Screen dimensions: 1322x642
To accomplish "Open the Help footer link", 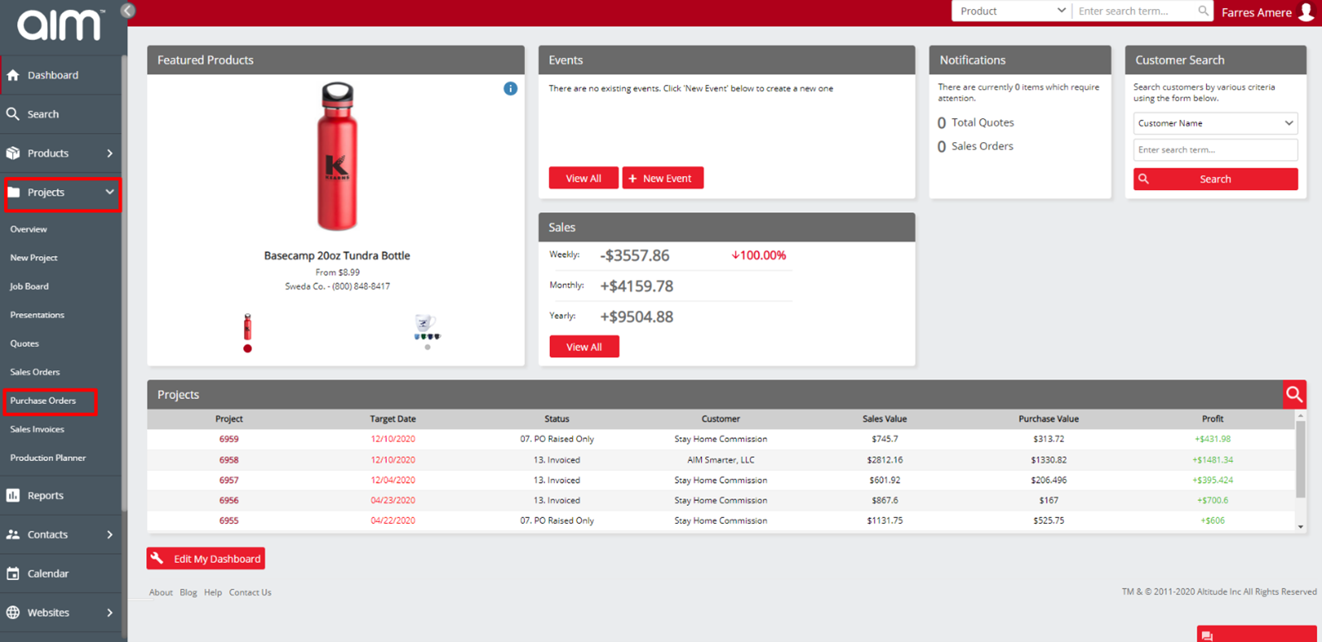I will point(213,592).
